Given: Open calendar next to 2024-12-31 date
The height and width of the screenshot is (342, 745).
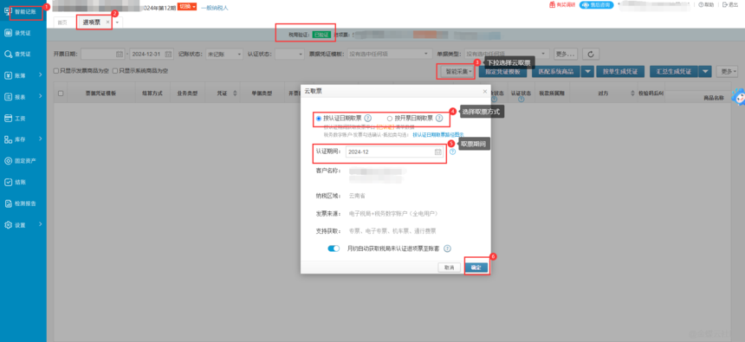Looking at the screenshot, I should [x=169, y=55].
